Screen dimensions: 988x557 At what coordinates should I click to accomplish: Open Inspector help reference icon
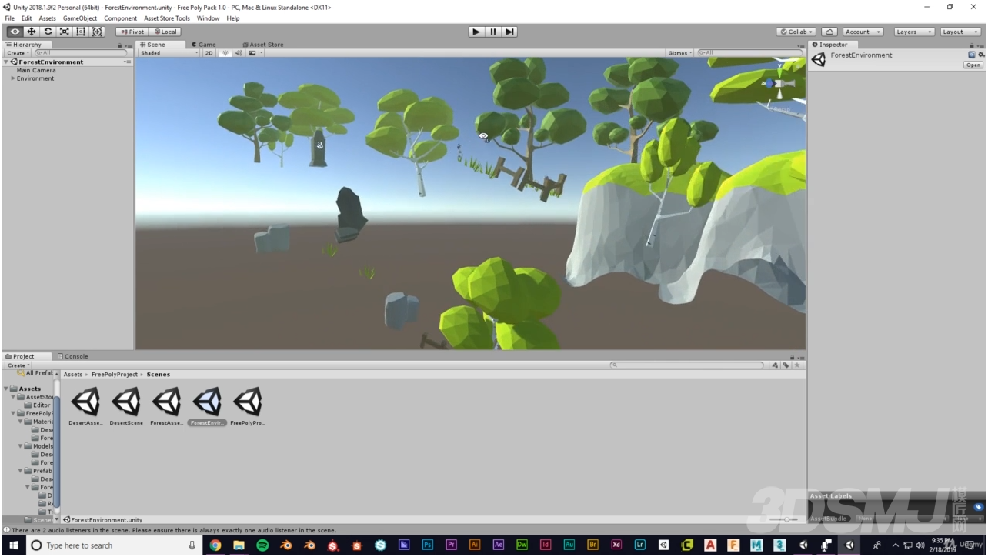[x=972, y=55]
